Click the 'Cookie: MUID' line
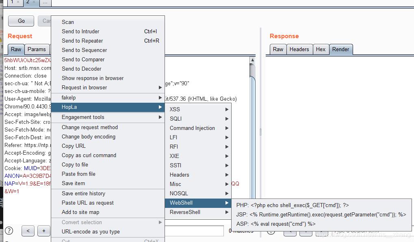 click(28, 169)
